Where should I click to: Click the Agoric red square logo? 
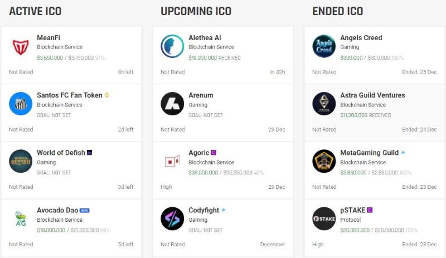(172, 161)
